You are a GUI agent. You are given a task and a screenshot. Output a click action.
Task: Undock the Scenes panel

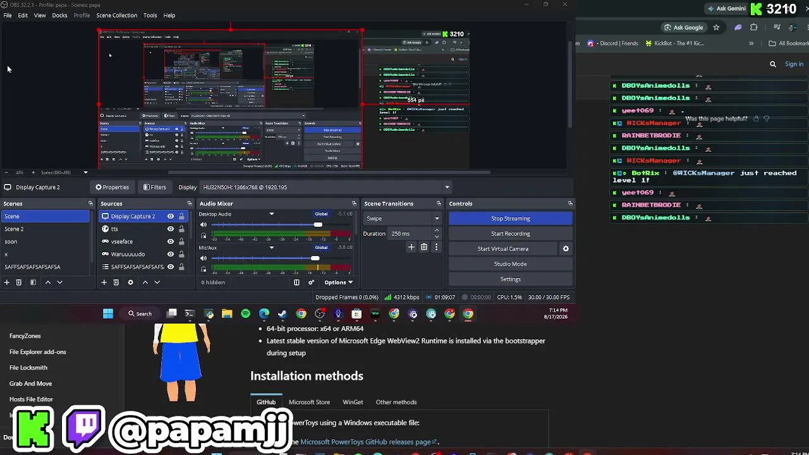(90, 203)
